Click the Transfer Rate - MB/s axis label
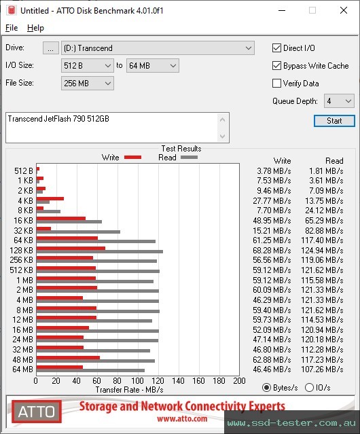 click(129, 390)
